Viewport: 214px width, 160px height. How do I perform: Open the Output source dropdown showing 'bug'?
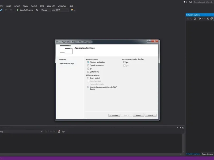coord(21,131)
